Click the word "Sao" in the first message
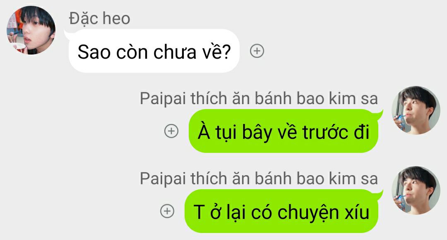 tap(94, 52)
